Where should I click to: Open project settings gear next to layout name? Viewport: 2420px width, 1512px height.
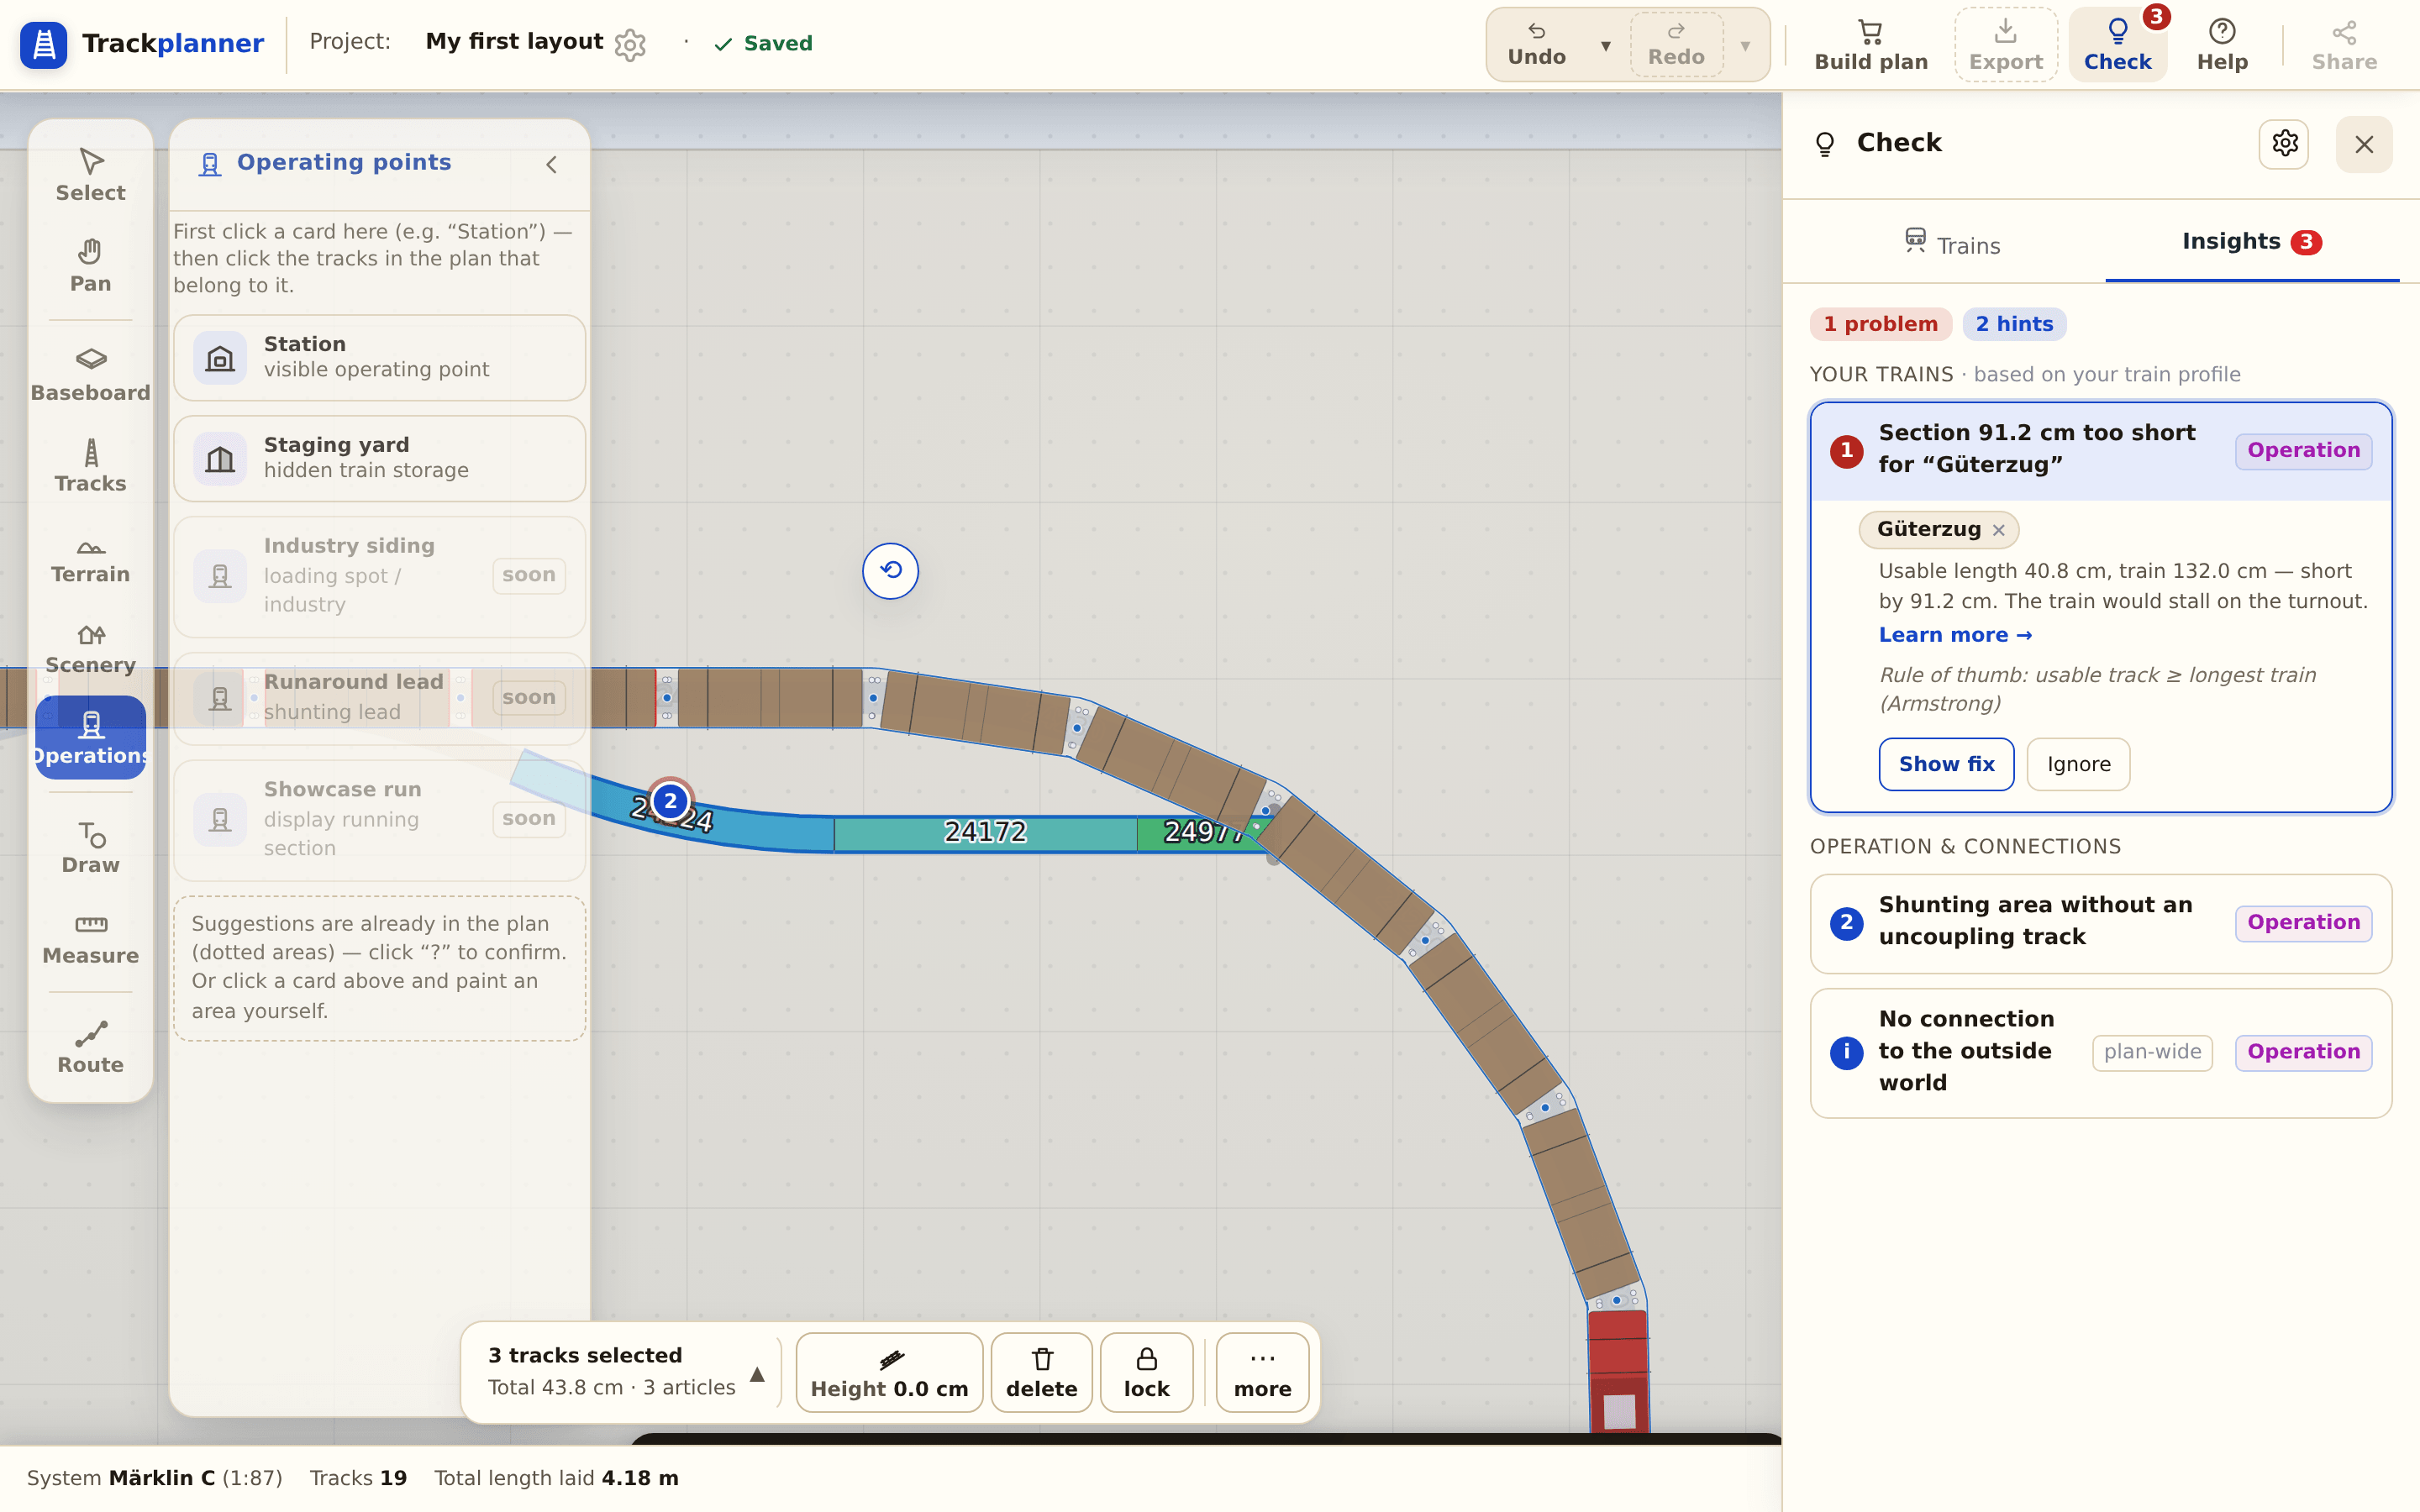coord(630,44)
